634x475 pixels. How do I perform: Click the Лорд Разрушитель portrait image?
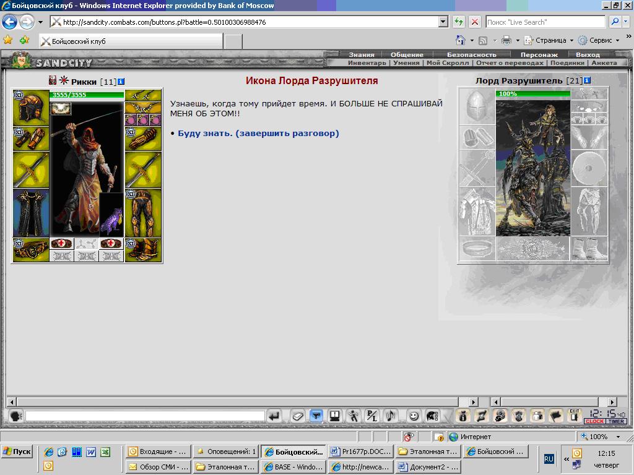[x=533, y=167]
